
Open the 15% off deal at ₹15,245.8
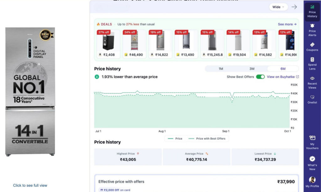pyautogui.click(x=212, y=44)
